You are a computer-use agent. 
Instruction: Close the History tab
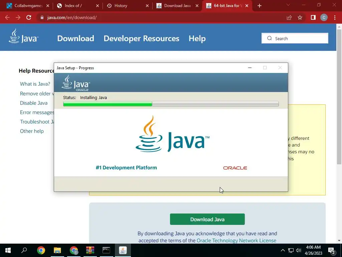coord(147,6)
